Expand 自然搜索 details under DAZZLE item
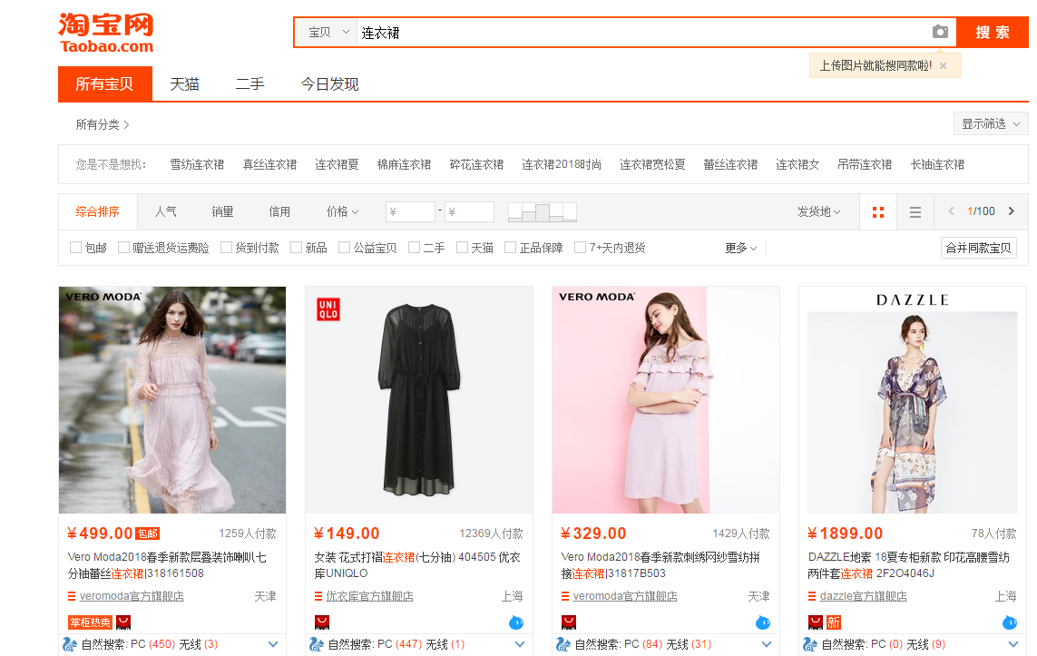The width and height of the screenshot is (1037, 656). click(1013, 644)
